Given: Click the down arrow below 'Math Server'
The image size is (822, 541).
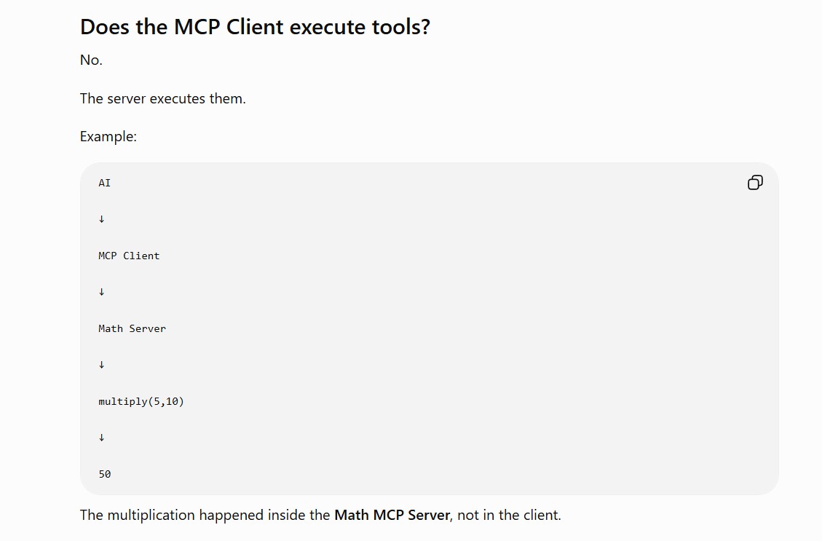Looking at the screenshot, I should [x=102, y=365].
